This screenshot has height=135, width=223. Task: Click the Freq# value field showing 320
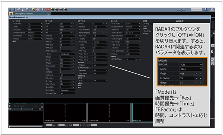[65, 60]
